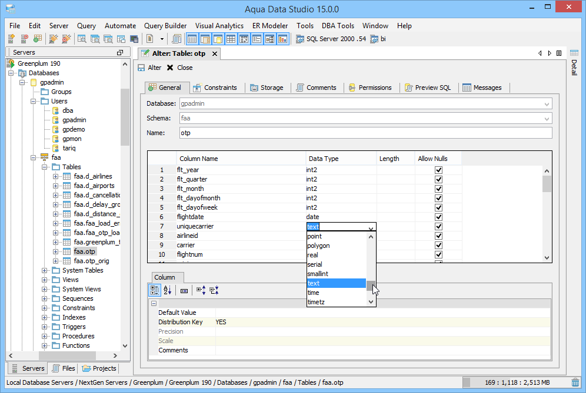586x393 pixels.
Task: Click the document page icon in main toolbar
Action: 150,39
